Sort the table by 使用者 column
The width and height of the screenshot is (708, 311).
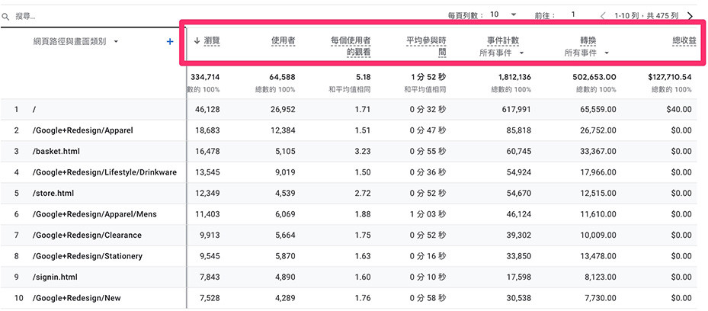(283, 40)
